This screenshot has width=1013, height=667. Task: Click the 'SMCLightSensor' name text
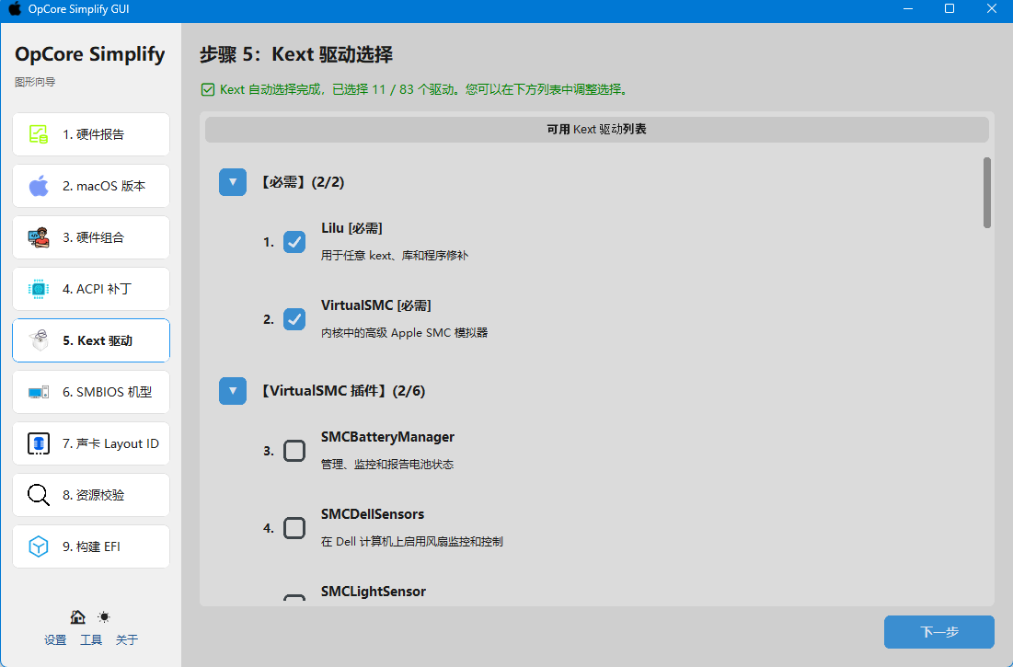(374, 592)
